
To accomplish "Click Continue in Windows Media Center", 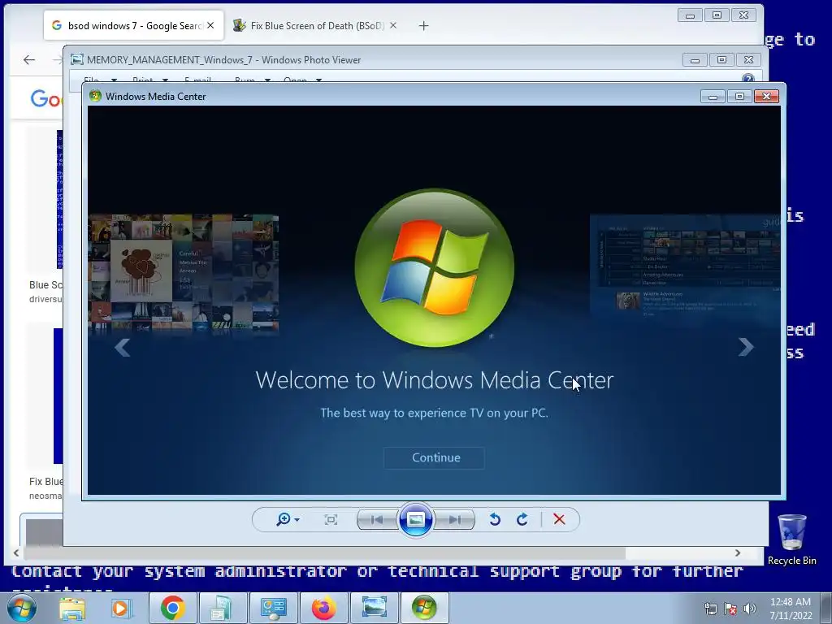I will coord(434,457).
